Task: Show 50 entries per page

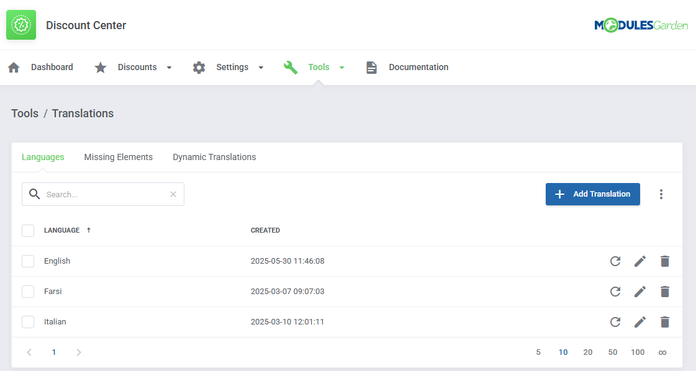Action: (x=613, y=352)
